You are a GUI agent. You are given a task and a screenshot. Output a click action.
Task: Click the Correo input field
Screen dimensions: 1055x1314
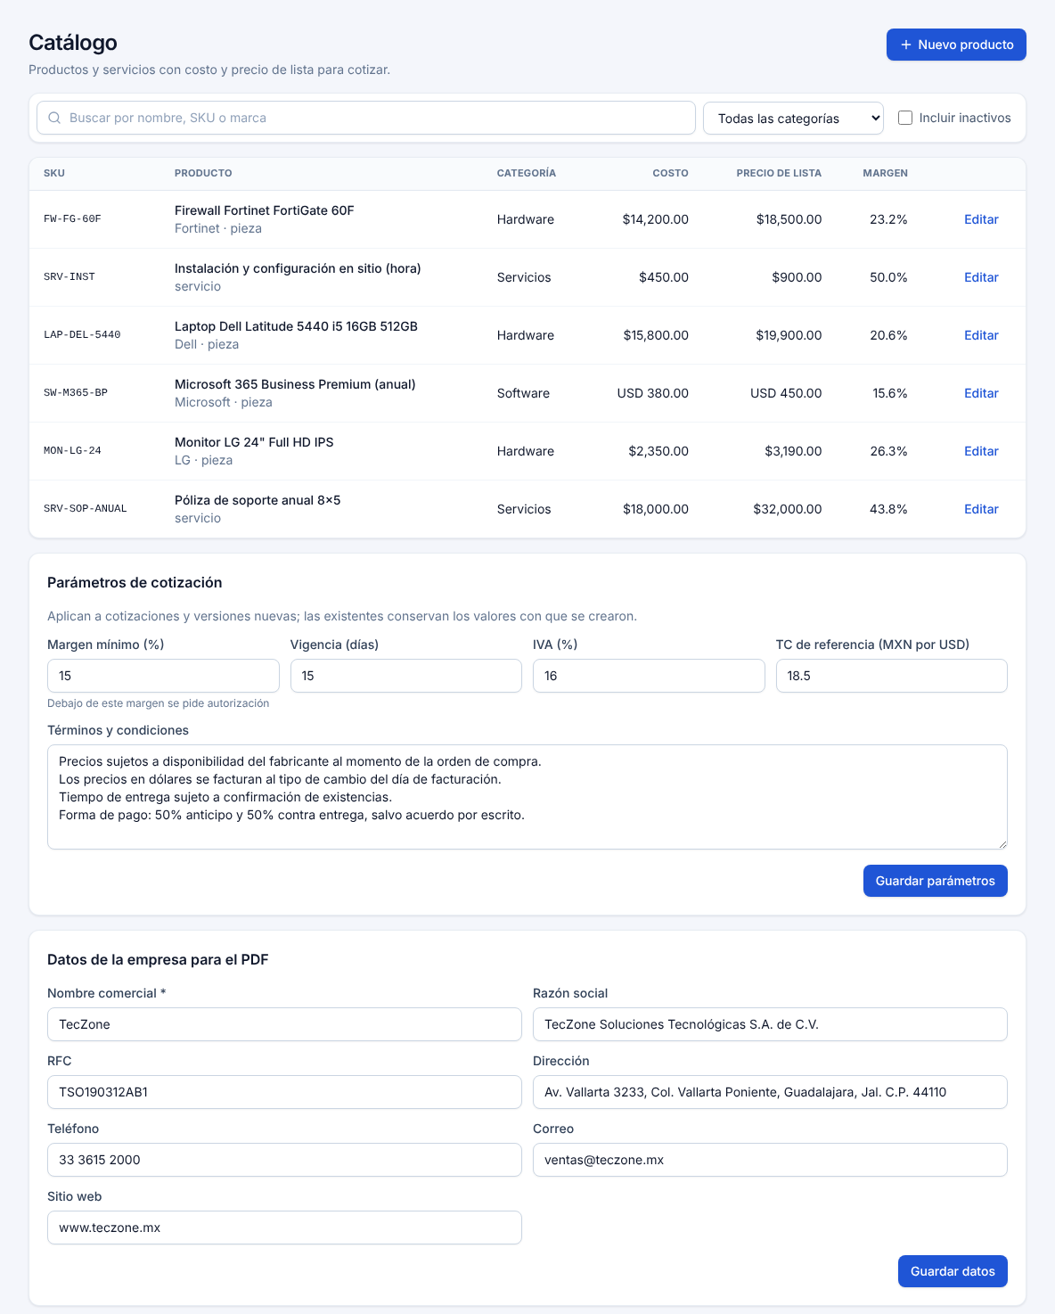[770, 1160]
